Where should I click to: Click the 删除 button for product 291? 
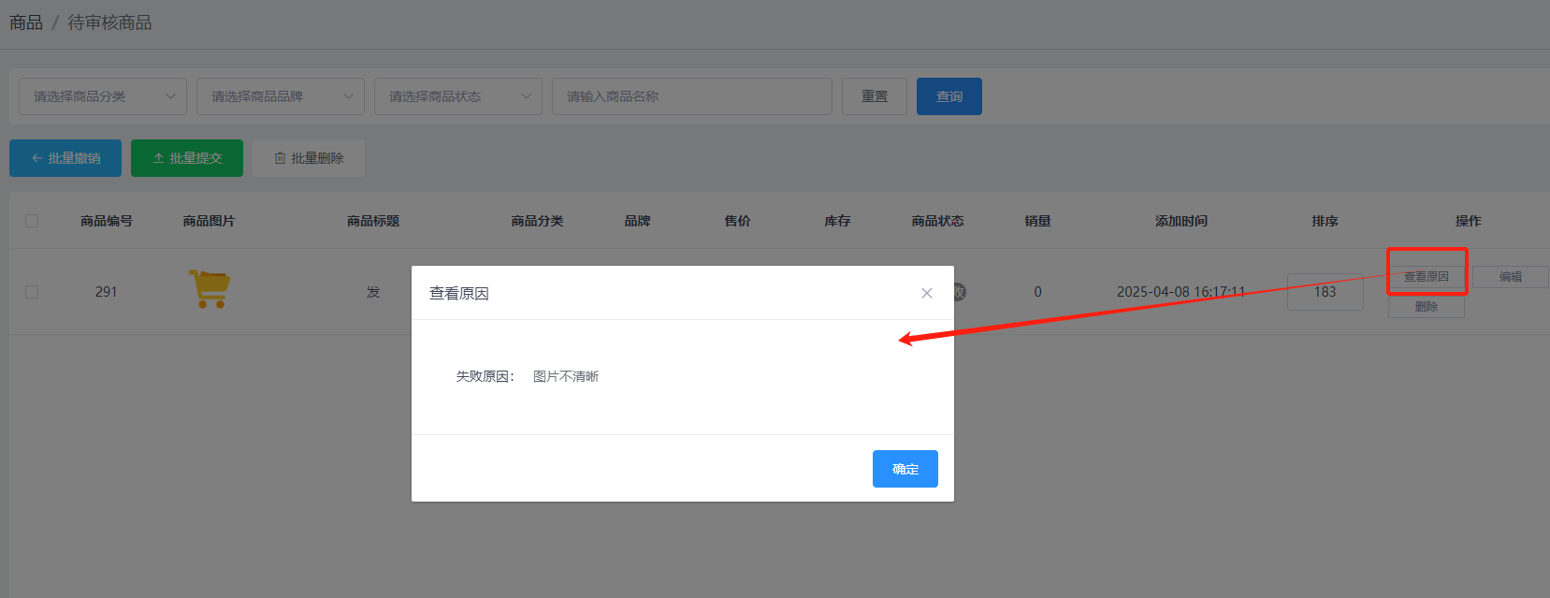coord(1426,307)
